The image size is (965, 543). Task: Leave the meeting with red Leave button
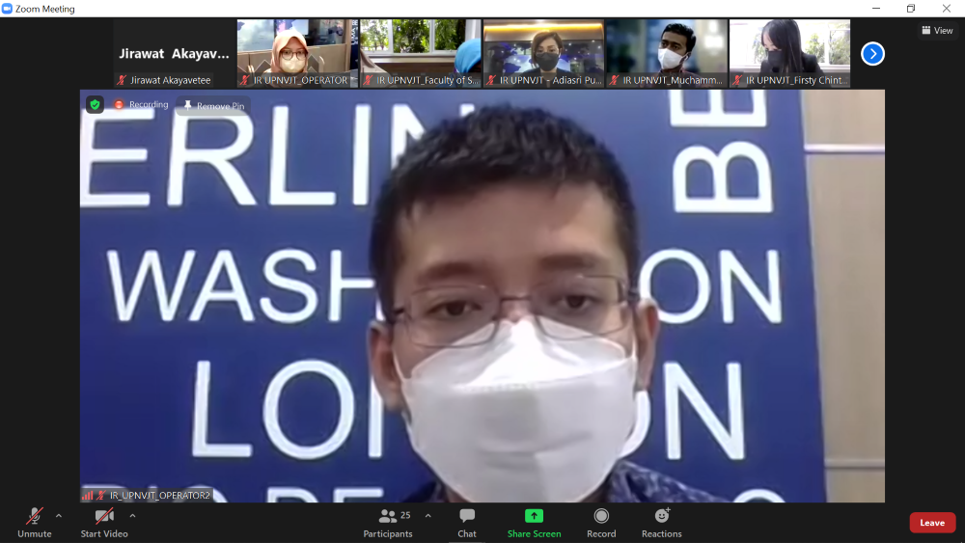(x=931, y=523)
